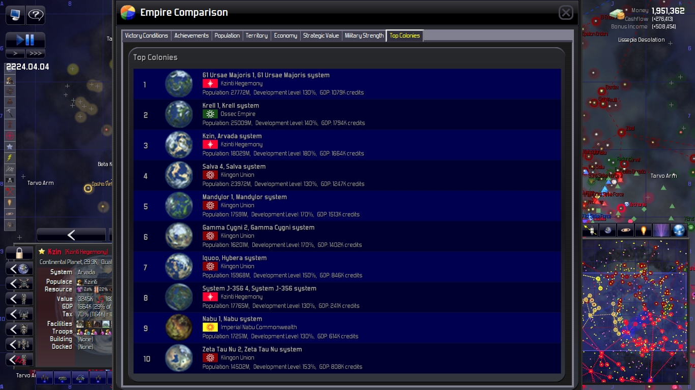Click the hammer icon in the left toolbar
695x390 pixels.
tap(10, 113)
